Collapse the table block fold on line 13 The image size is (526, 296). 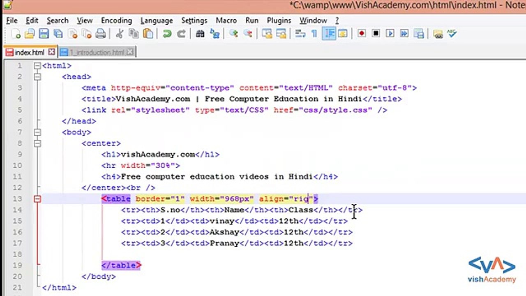37,199
